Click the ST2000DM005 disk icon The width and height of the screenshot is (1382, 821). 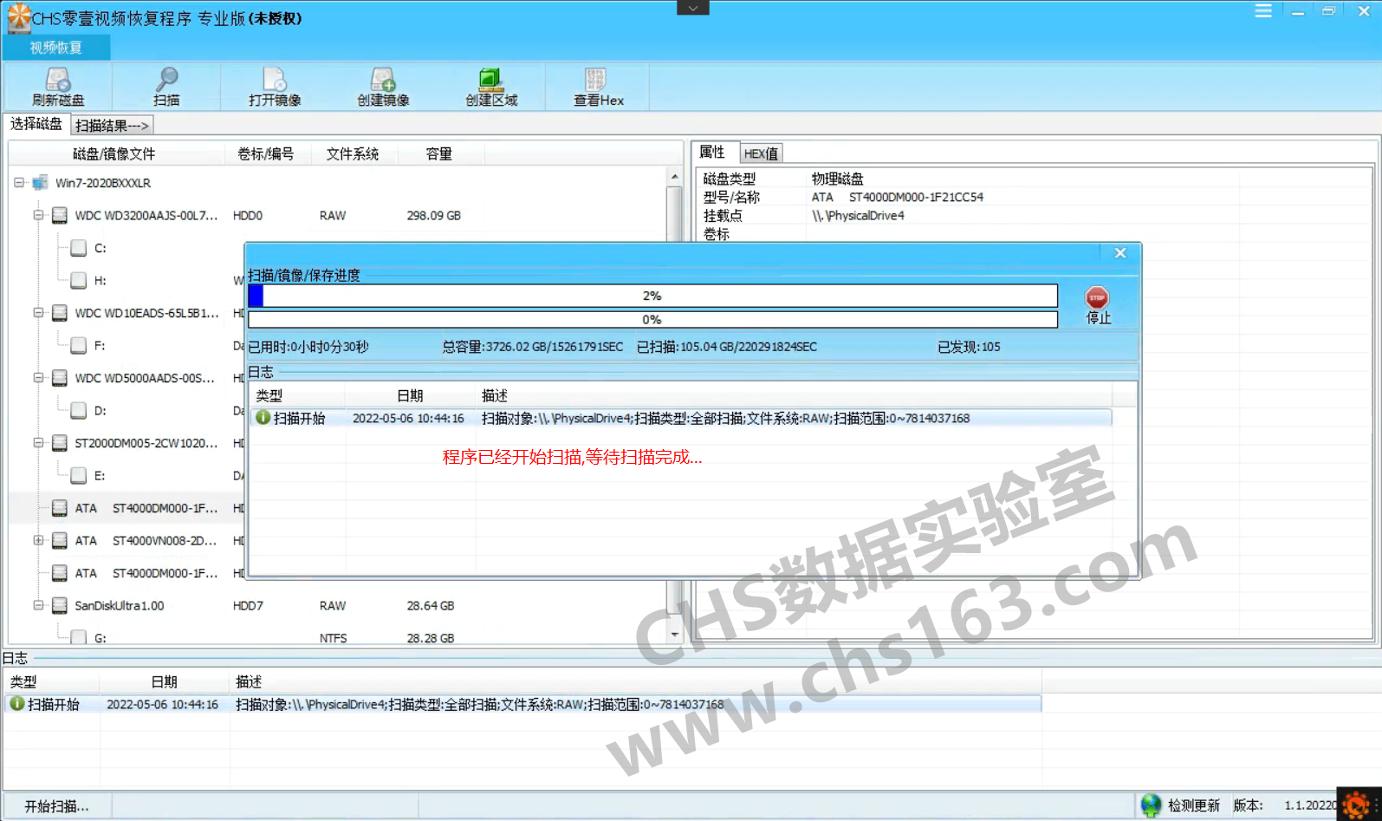coord(60,443)
